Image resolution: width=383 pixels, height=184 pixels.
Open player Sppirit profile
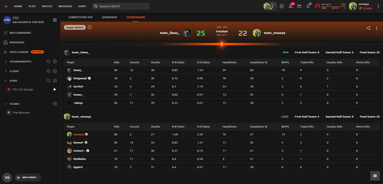click(78, 167)
